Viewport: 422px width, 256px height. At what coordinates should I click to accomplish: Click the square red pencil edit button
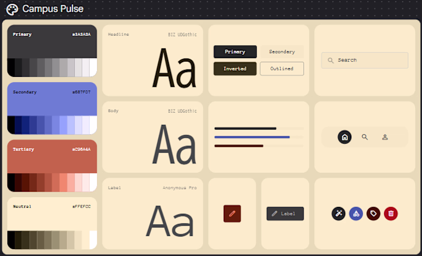[232, 213]
